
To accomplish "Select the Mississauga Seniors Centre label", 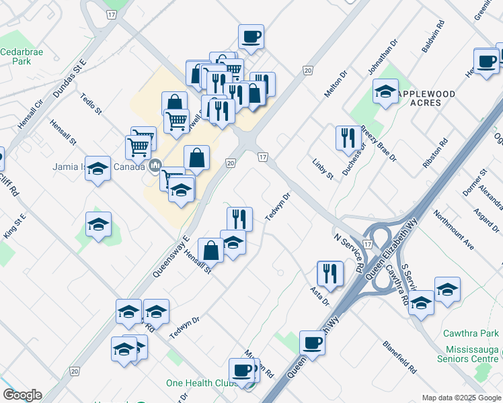I will coord(472,355).
